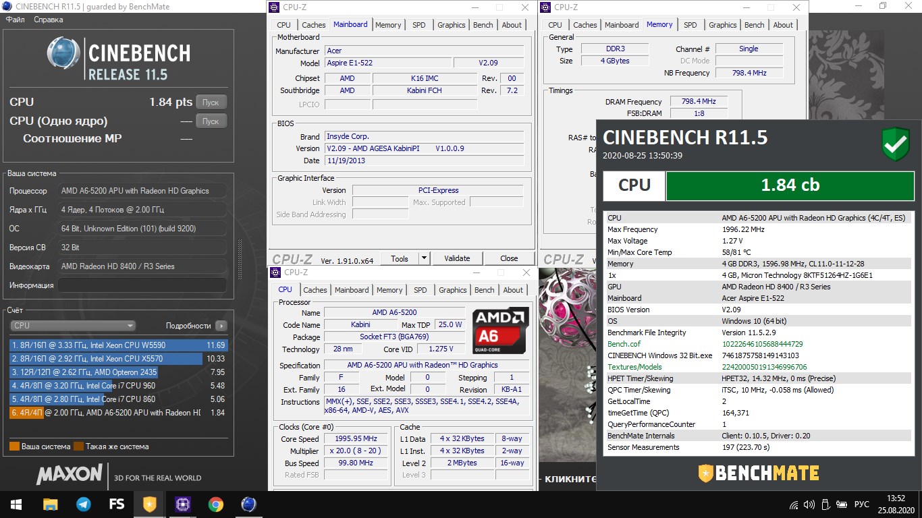Image resolution: width=922 pixels, height=518 pixels.
Task: Click BenchMate logo at bottom of result
Action: 759,473
